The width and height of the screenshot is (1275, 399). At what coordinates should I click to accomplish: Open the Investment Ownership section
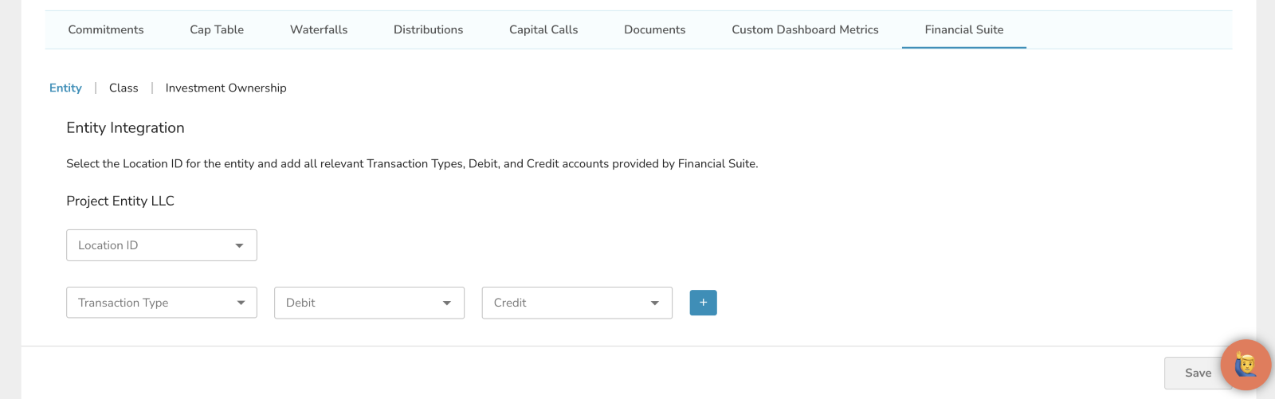tap(226, 88)
